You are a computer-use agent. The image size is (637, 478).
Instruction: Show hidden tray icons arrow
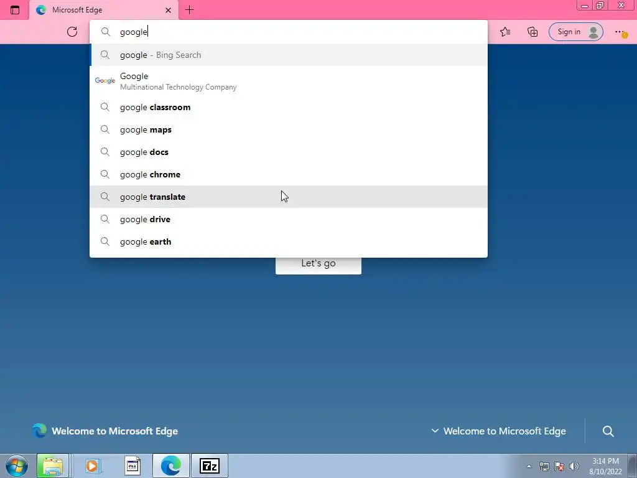click(529, 466)
